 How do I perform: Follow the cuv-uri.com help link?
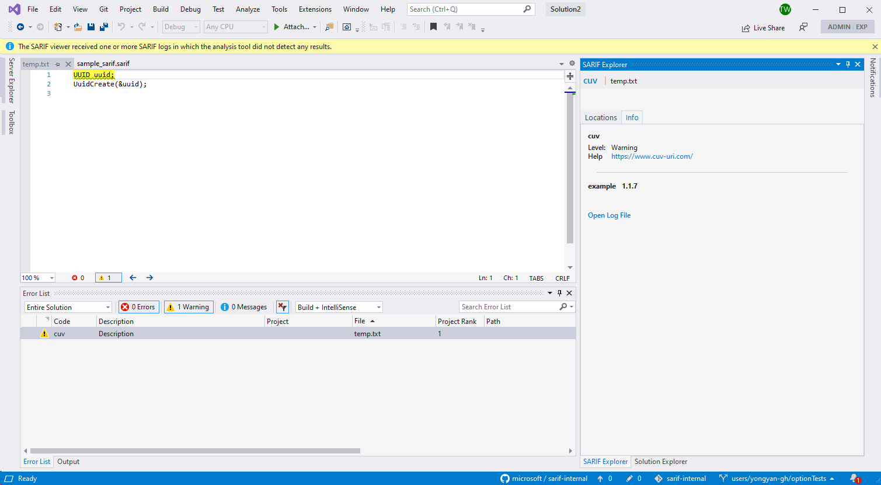(x=652, y=156)
